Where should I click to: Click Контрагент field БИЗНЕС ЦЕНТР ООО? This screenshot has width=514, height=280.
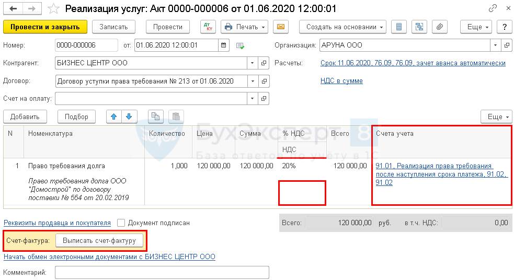pyautogui.click(x=151, y=63)
